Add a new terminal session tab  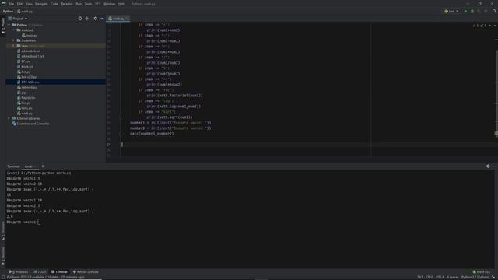coord(43,166)
